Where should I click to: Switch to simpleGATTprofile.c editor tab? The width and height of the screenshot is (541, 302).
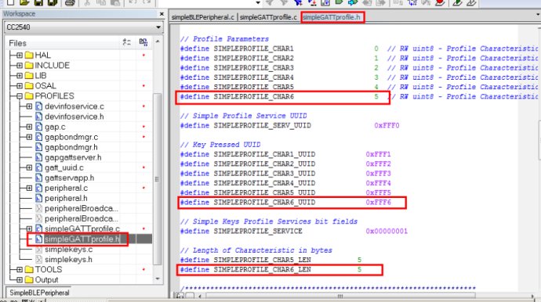tap(268, 17)
